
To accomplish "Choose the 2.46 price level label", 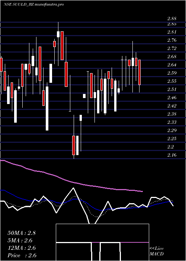I will click(172, 98).
